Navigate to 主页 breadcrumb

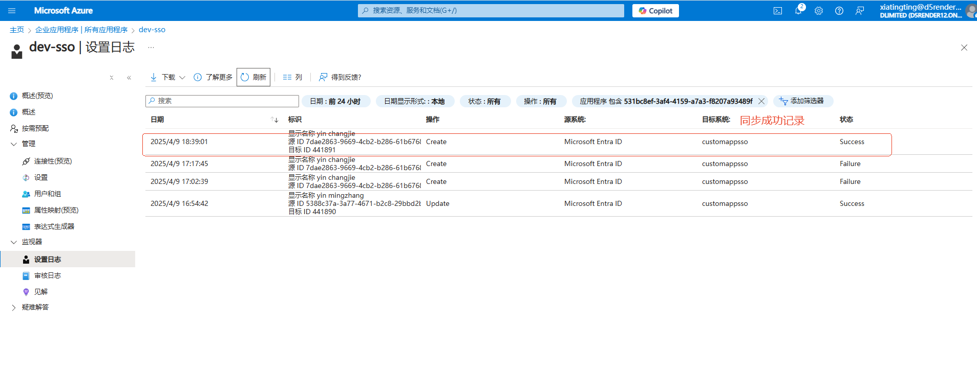(x=17, y=30)
